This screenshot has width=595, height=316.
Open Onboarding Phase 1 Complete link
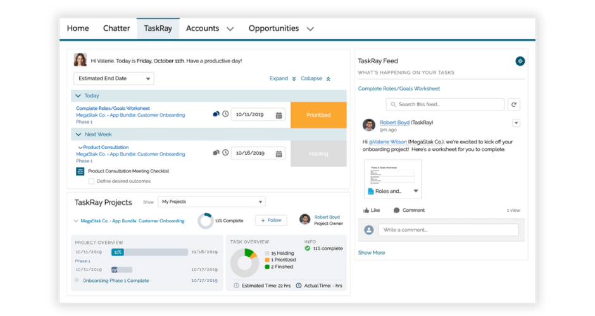pyautogui.click(x=116, y=281)
